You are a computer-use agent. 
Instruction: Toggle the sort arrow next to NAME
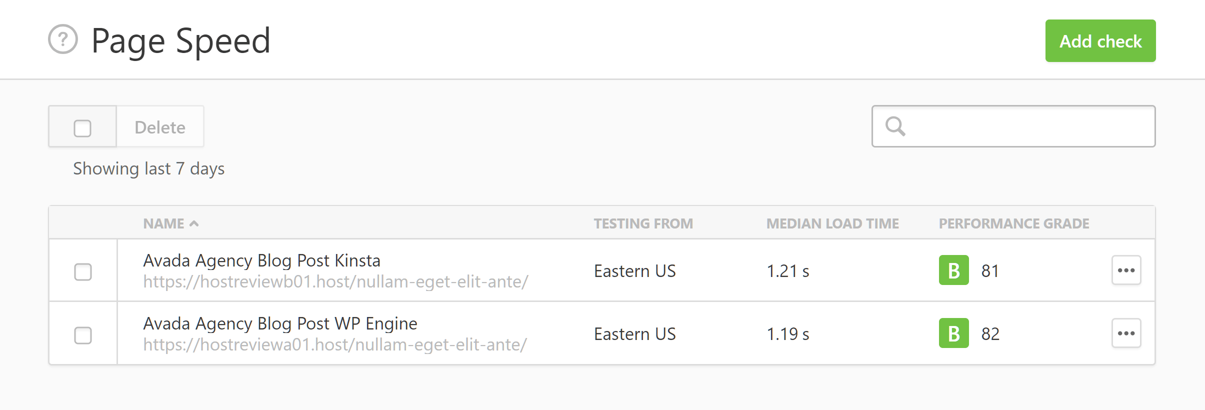[194, 223]
